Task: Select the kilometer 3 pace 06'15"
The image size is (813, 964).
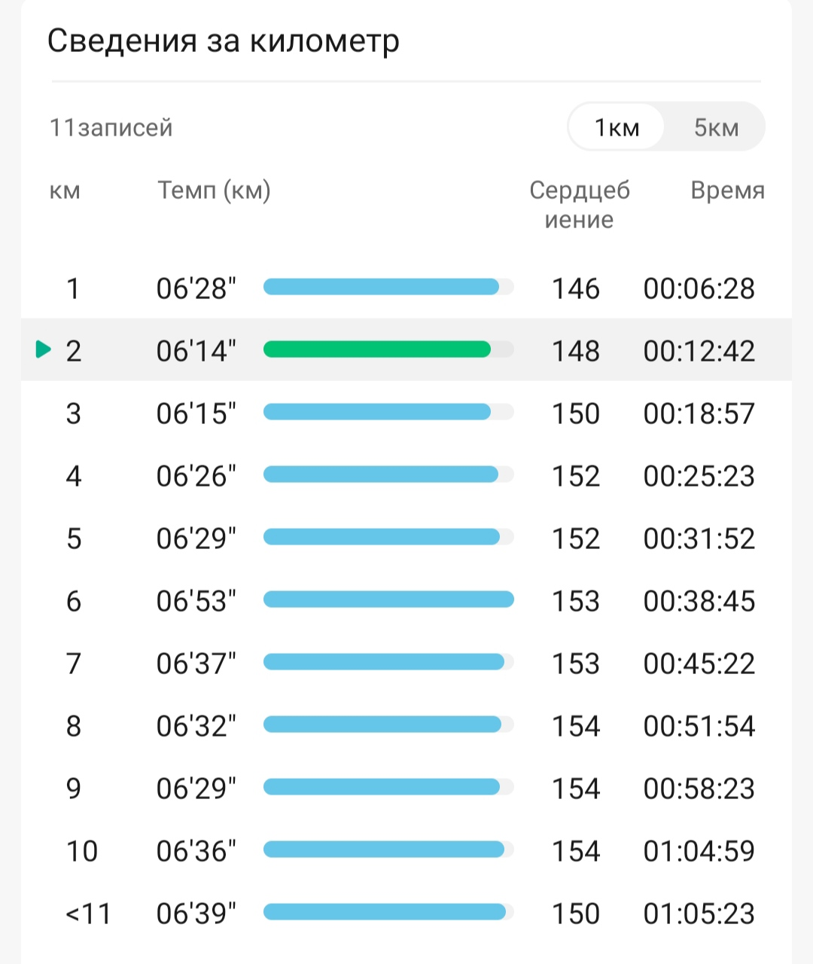Action: pyautogui.click(x=196, y=413)
